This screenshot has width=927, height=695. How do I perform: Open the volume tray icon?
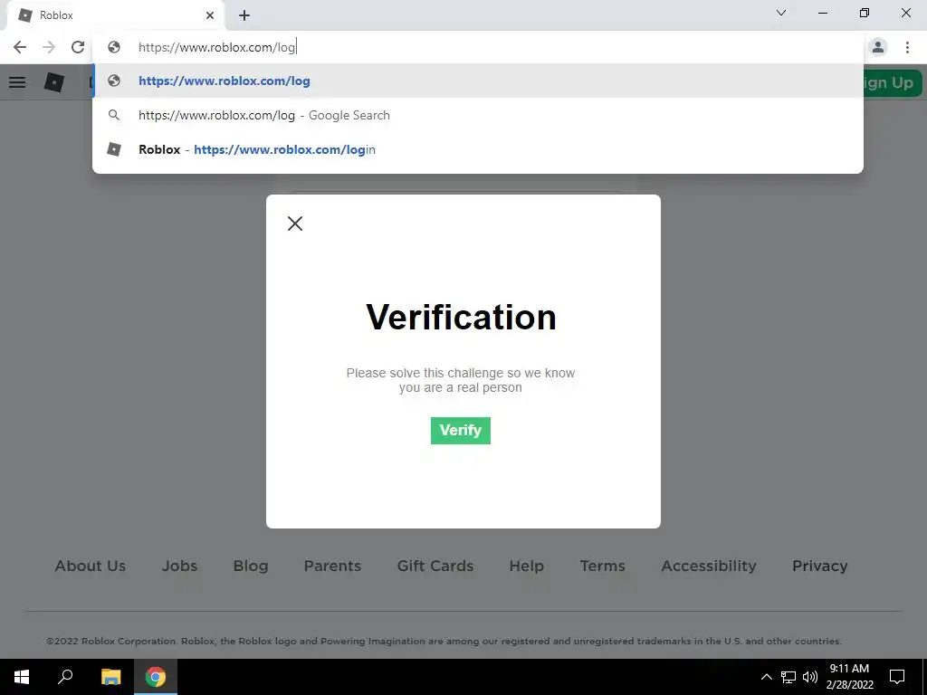pos(810,677)
